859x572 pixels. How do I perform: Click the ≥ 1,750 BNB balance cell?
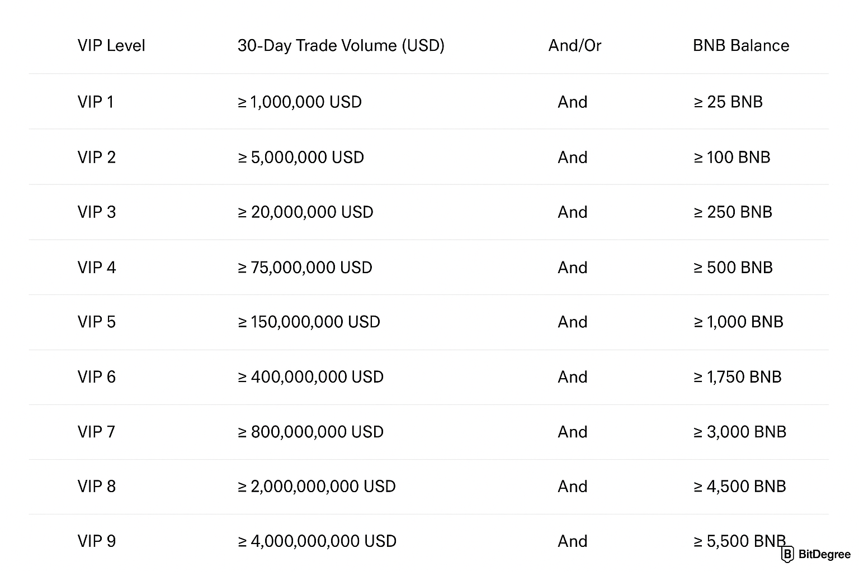[737, 376]
